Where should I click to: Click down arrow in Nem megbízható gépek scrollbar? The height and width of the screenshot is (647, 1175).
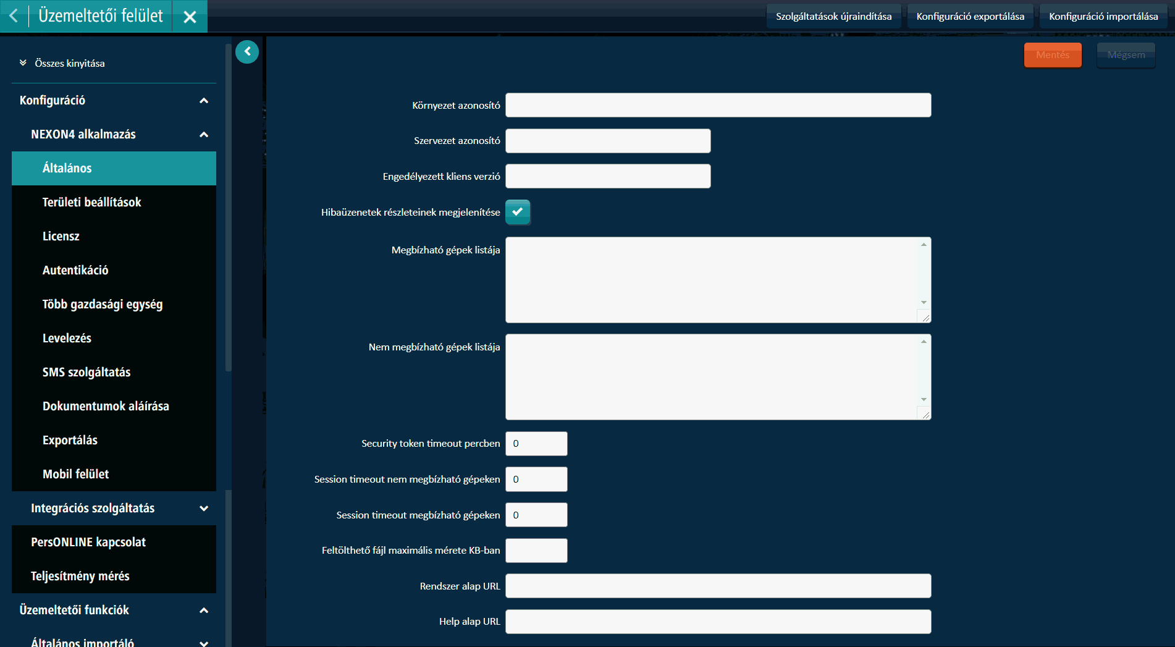coord(924,400)
